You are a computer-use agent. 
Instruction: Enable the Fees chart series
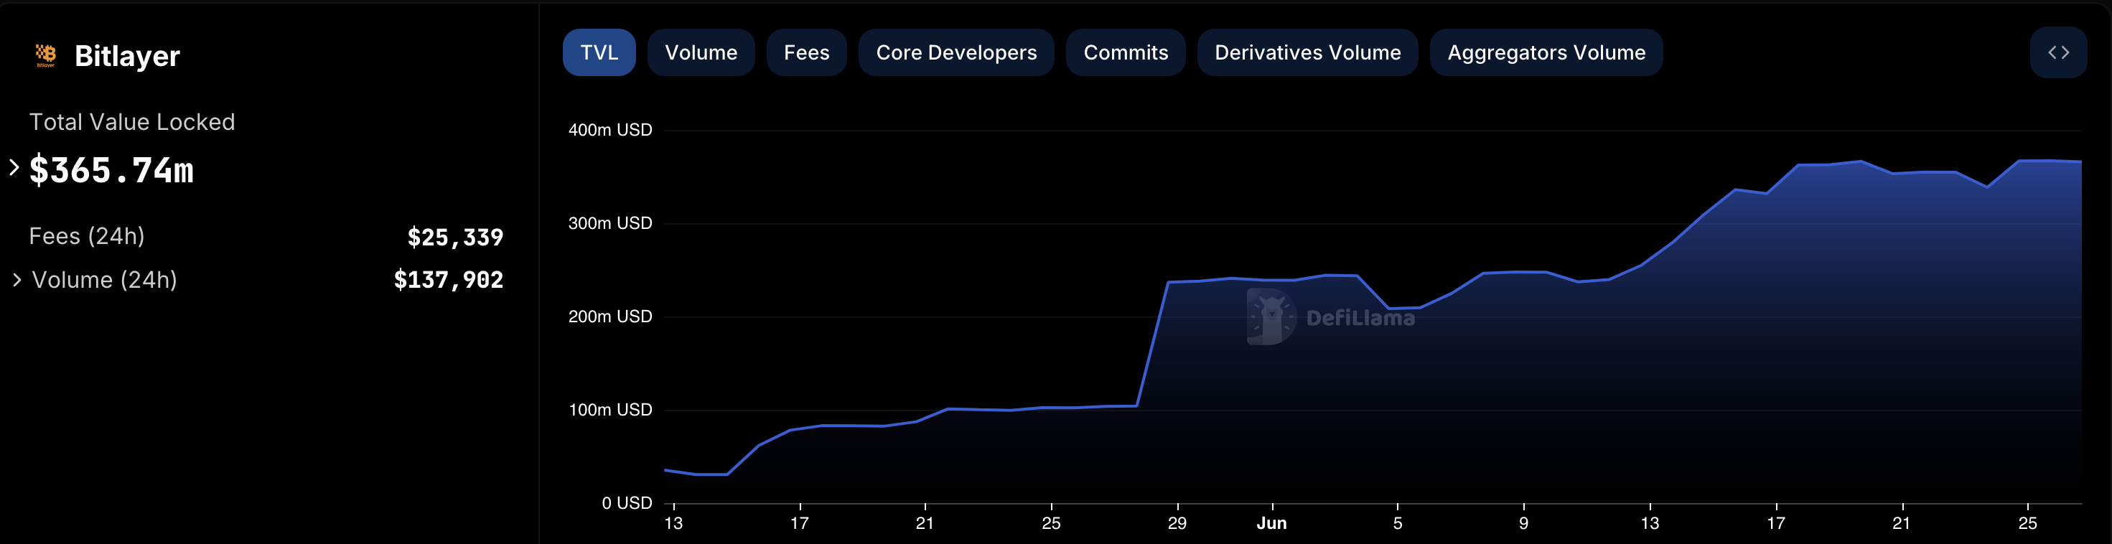click(x=806, y=53)
